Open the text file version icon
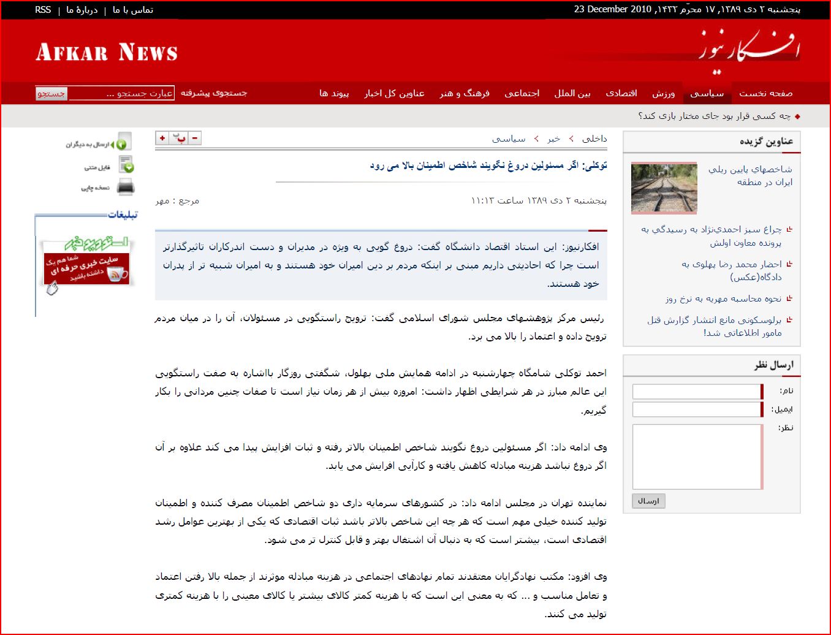Image resolution: width=831 pixels, height=635 pixels. coord(126,164)
